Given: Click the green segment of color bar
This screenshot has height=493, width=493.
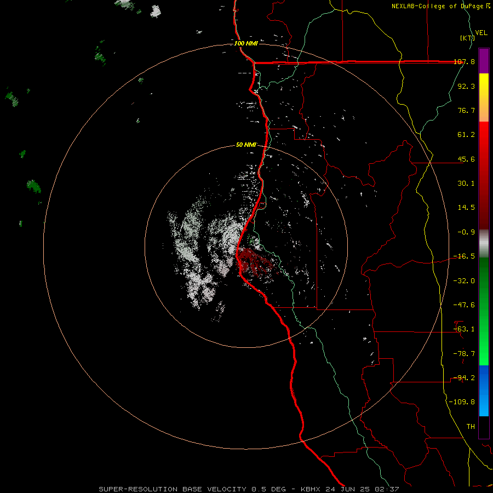Looking at the screenshot, I should [484, 311].
